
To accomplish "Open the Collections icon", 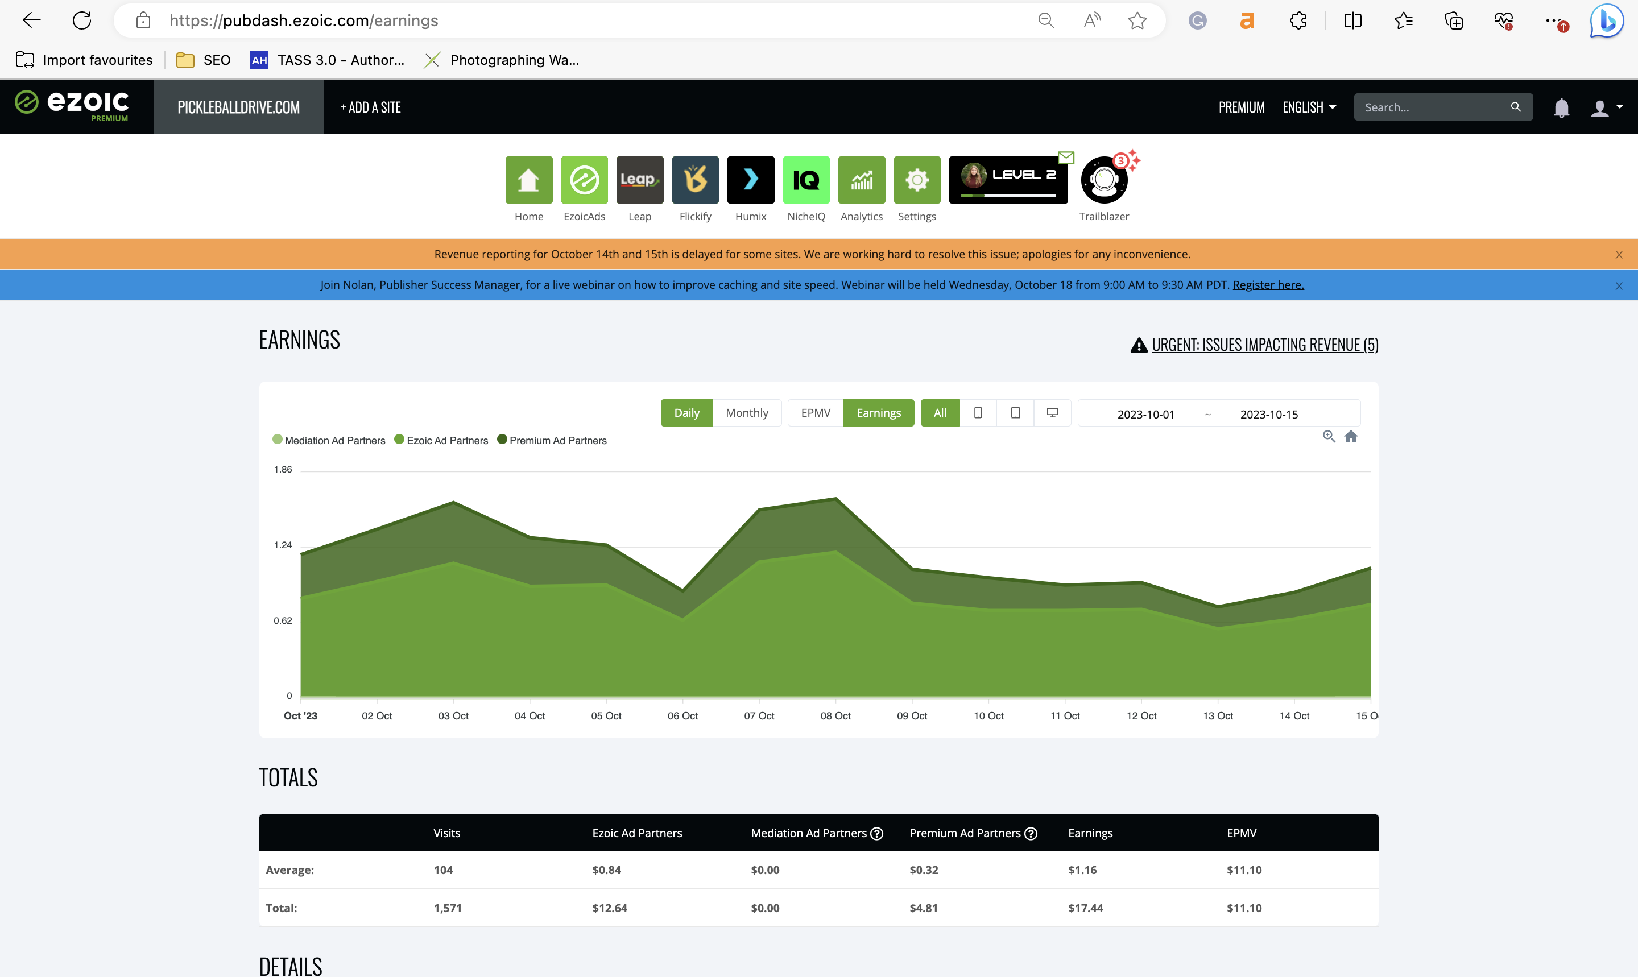I will [1454, 20].
